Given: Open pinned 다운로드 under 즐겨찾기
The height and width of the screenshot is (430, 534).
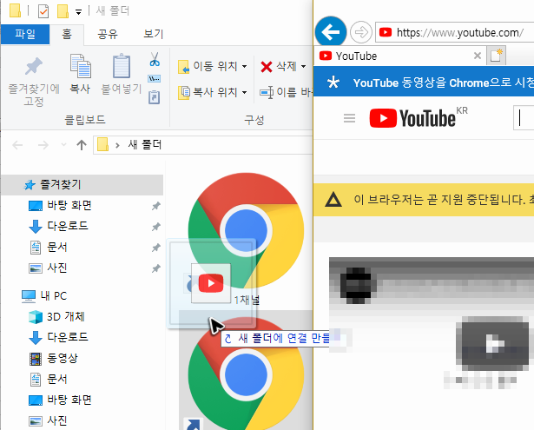Looking at the screenshot, I should click(x=68, y=226).
